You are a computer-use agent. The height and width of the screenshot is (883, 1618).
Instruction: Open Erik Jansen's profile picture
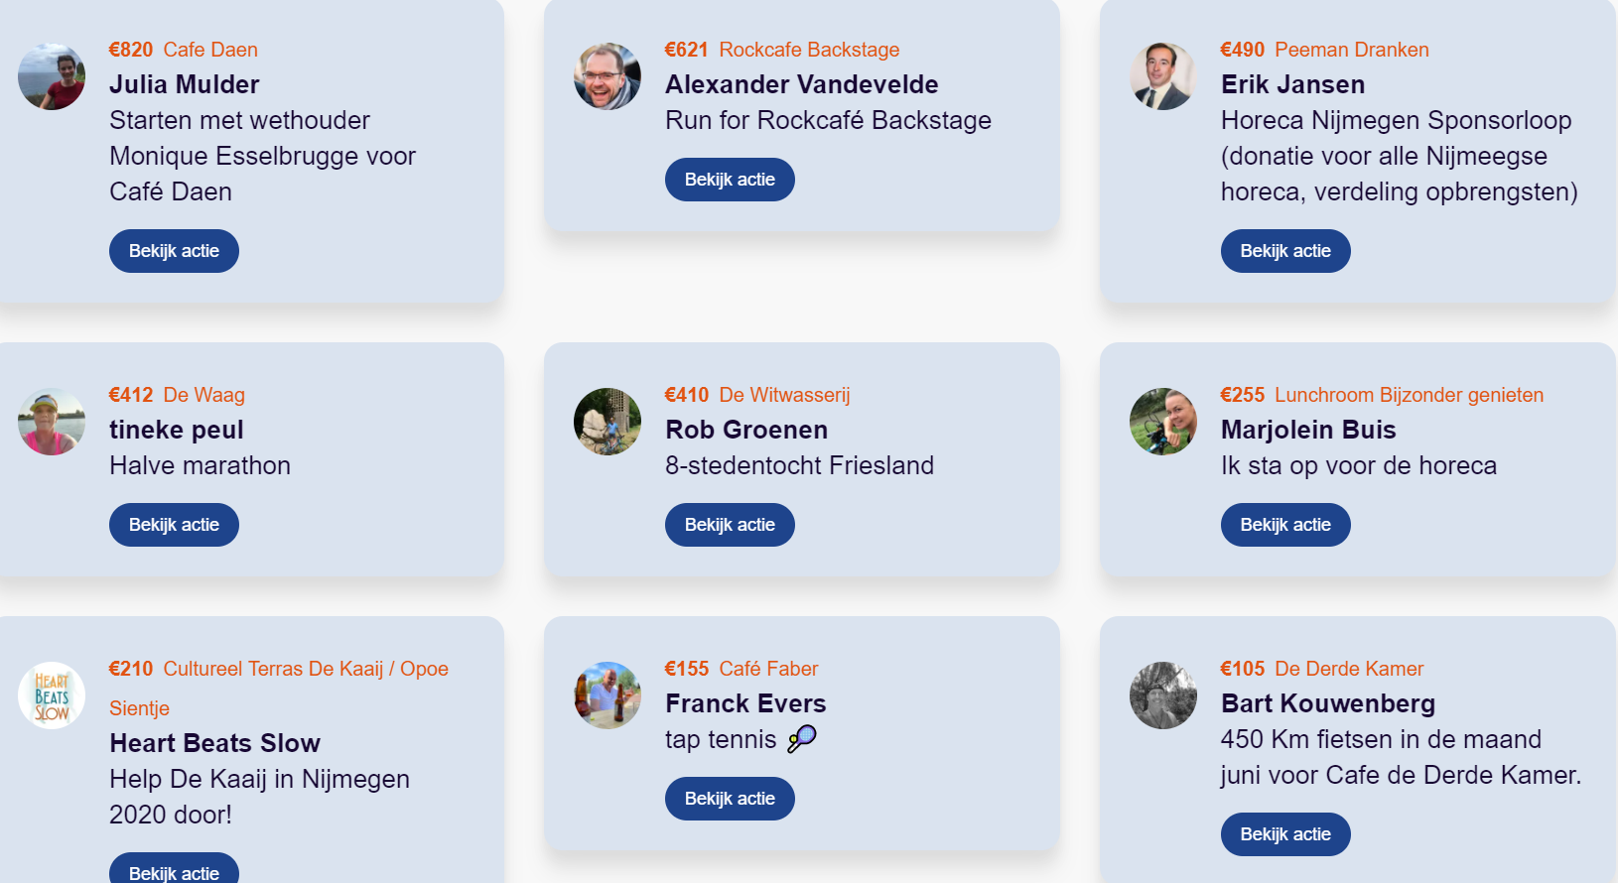coord(1163,76)
